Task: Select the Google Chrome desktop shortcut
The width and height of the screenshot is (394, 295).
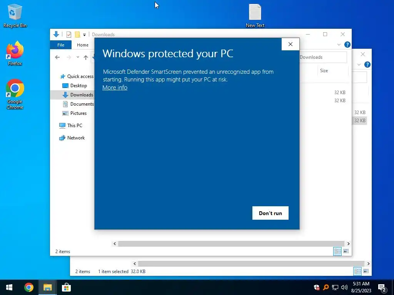Action: pos(15,94)
